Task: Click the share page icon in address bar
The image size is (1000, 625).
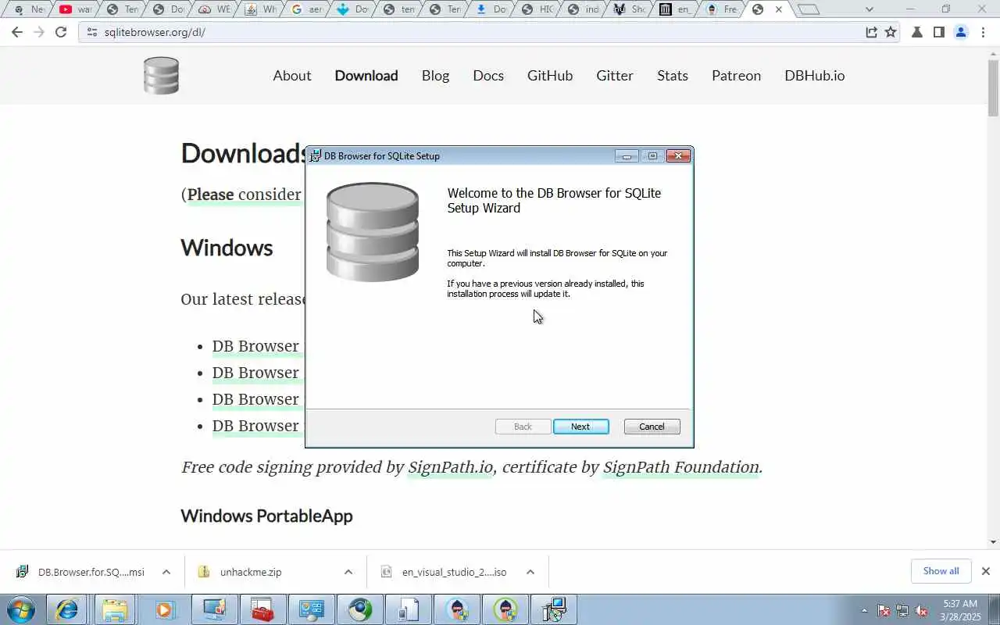Action: [871, 32]
